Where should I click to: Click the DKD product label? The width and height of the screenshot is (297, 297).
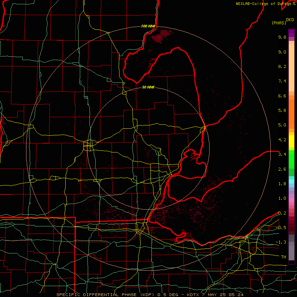(290, 20)
